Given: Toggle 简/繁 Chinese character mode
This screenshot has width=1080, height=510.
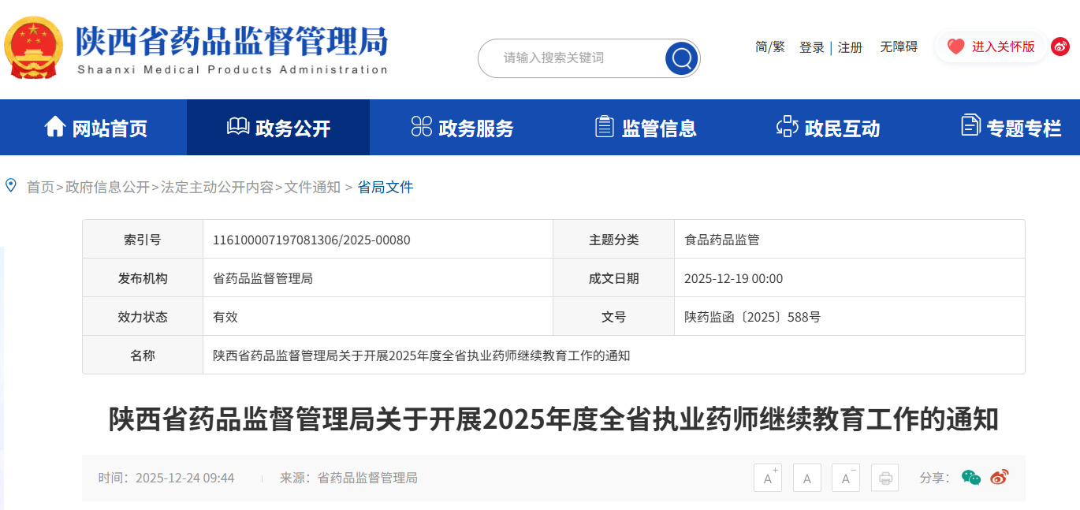Looking at the screenshot, I should 769,47.
